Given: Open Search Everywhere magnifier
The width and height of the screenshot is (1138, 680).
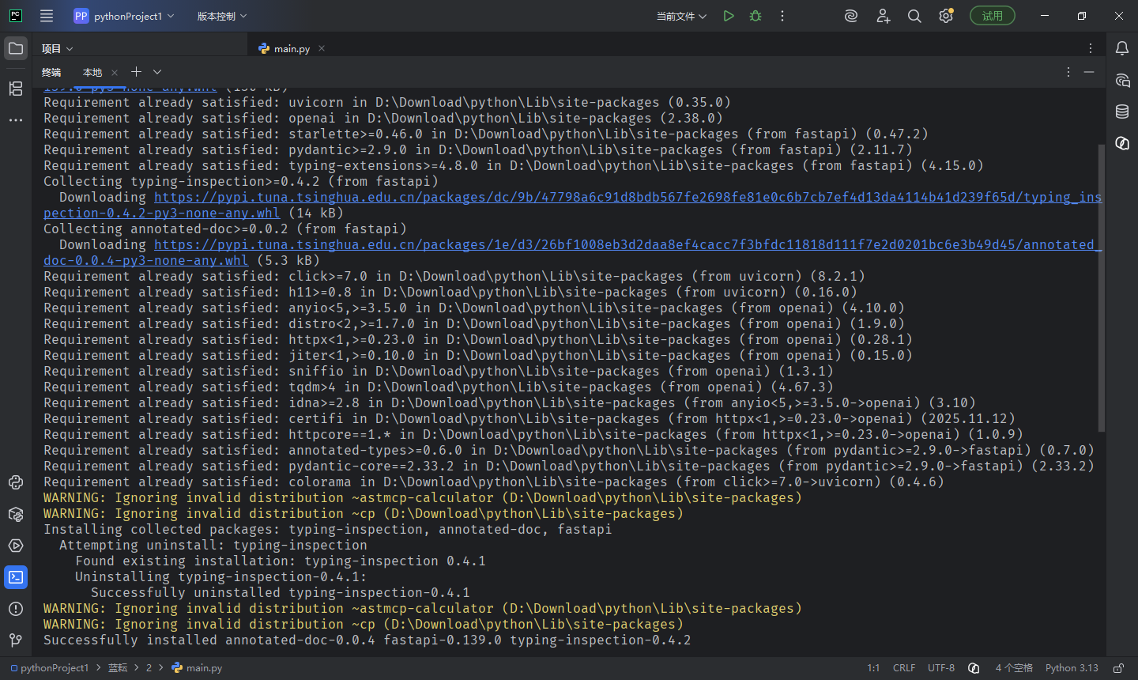Looking at the screenshot, I should point(914,16).
